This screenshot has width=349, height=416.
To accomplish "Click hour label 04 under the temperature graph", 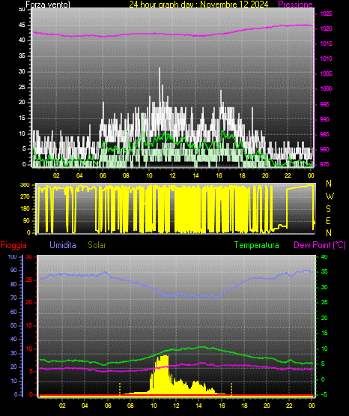I will 85,406.
